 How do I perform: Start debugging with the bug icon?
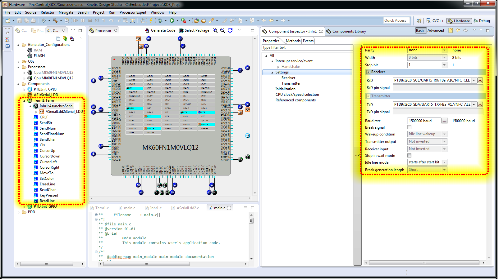click(160, 20)
